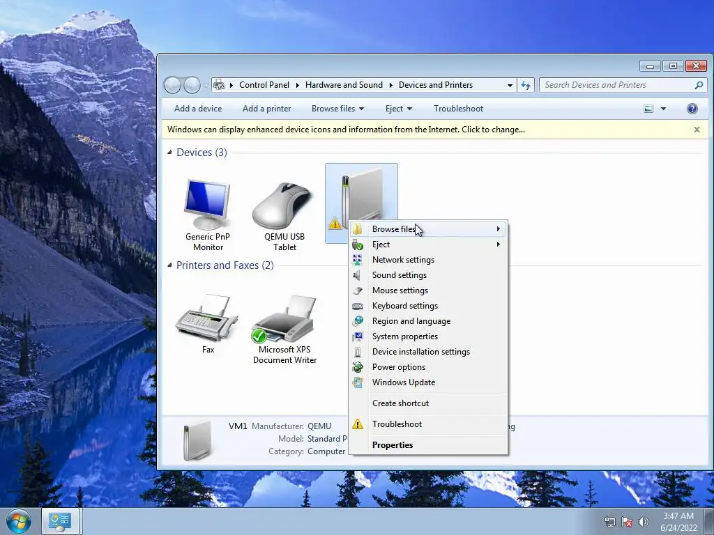Click Add a device in the toolbar
This screenshot has width=714, height=535.
coord(198,109)
